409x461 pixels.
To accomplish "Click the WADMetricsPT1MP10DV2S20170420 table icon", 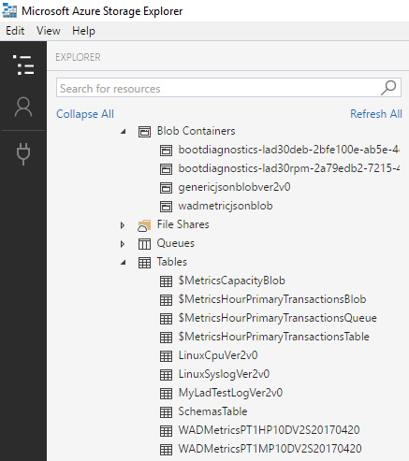I will click(166, 450).
